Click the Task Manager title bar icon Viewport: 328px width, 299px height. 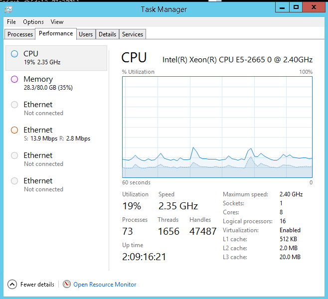[8, 9]
